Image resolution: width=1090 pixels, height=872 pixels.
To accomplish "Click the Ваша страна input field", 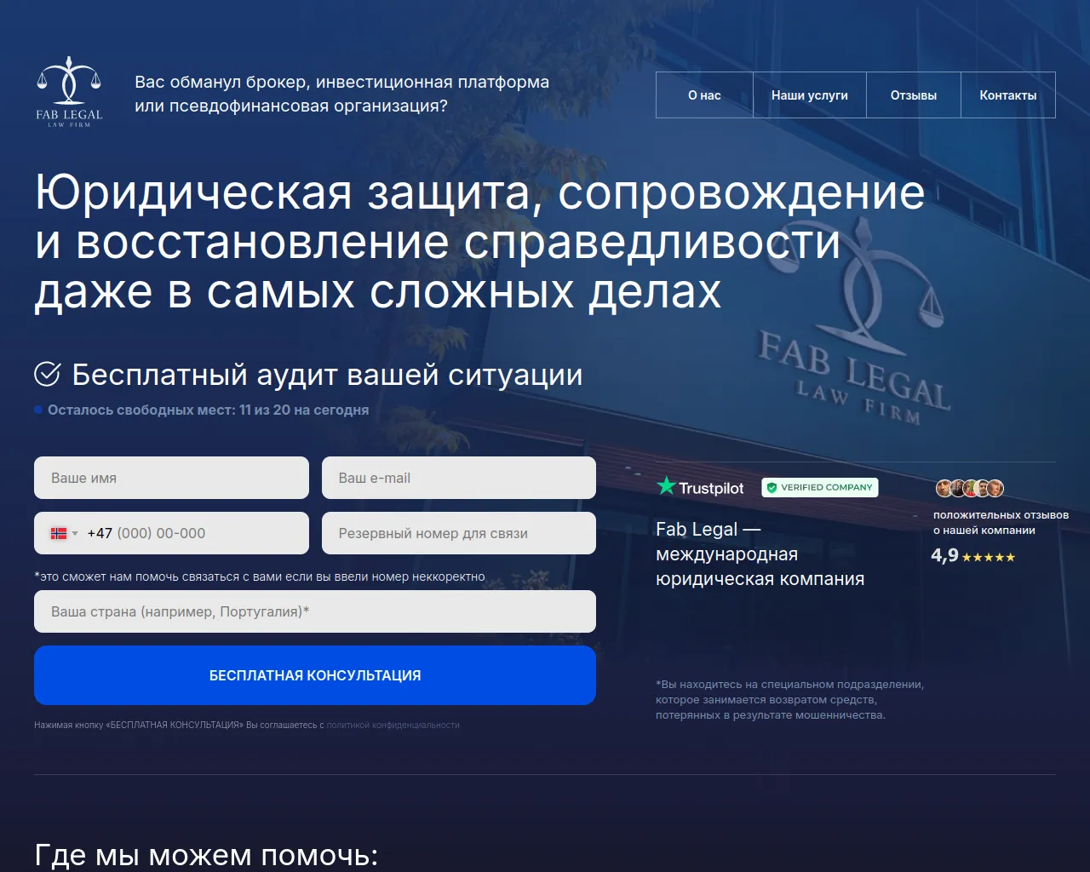I will point(315,611).
